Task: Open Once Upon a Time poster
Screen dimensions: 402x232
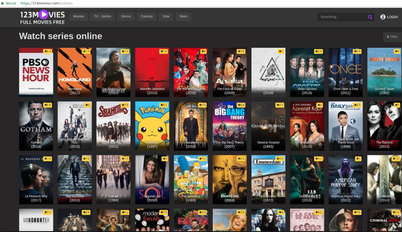Action: click(345, 72)
